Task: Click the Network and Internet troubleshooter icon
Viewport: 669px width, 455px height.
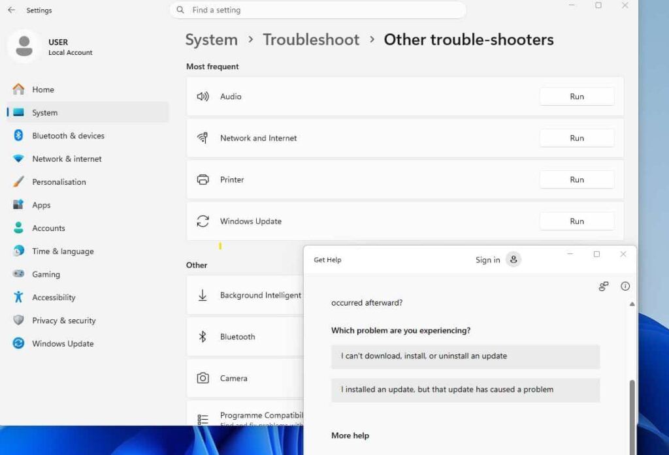Action: [203, 138]
